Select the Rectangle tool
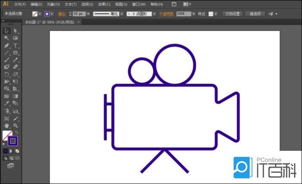The height and width of the screenshot is (184, 302). point(15,53)
